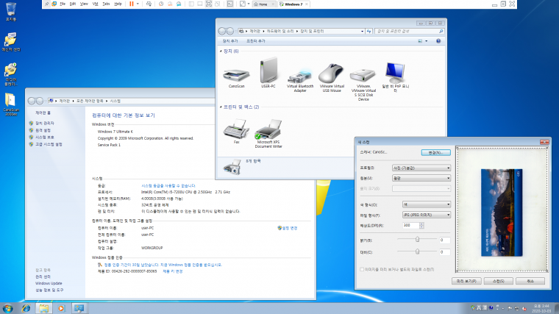Click the resolution DPI input field
The width and height of the screenshot is (559, 314).
tap(410, 225)
